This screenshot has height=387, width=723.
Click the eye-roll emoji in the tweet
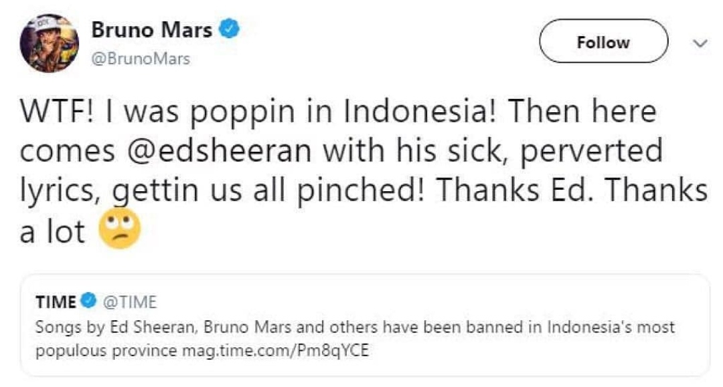click(119, 231)
